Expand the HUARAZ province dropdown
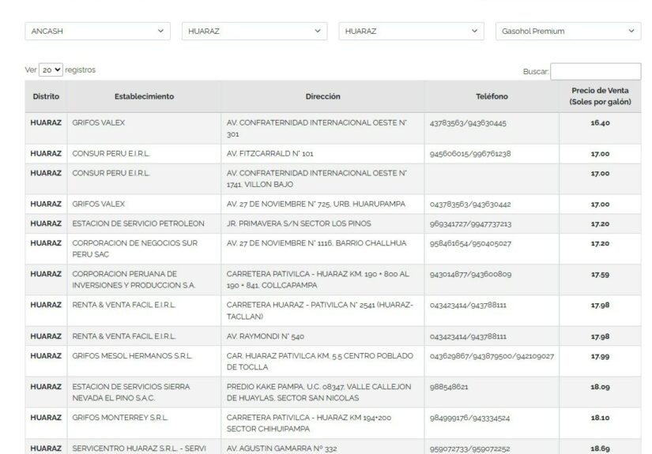Viewport: 652px width, 454px height. [254, 32]
